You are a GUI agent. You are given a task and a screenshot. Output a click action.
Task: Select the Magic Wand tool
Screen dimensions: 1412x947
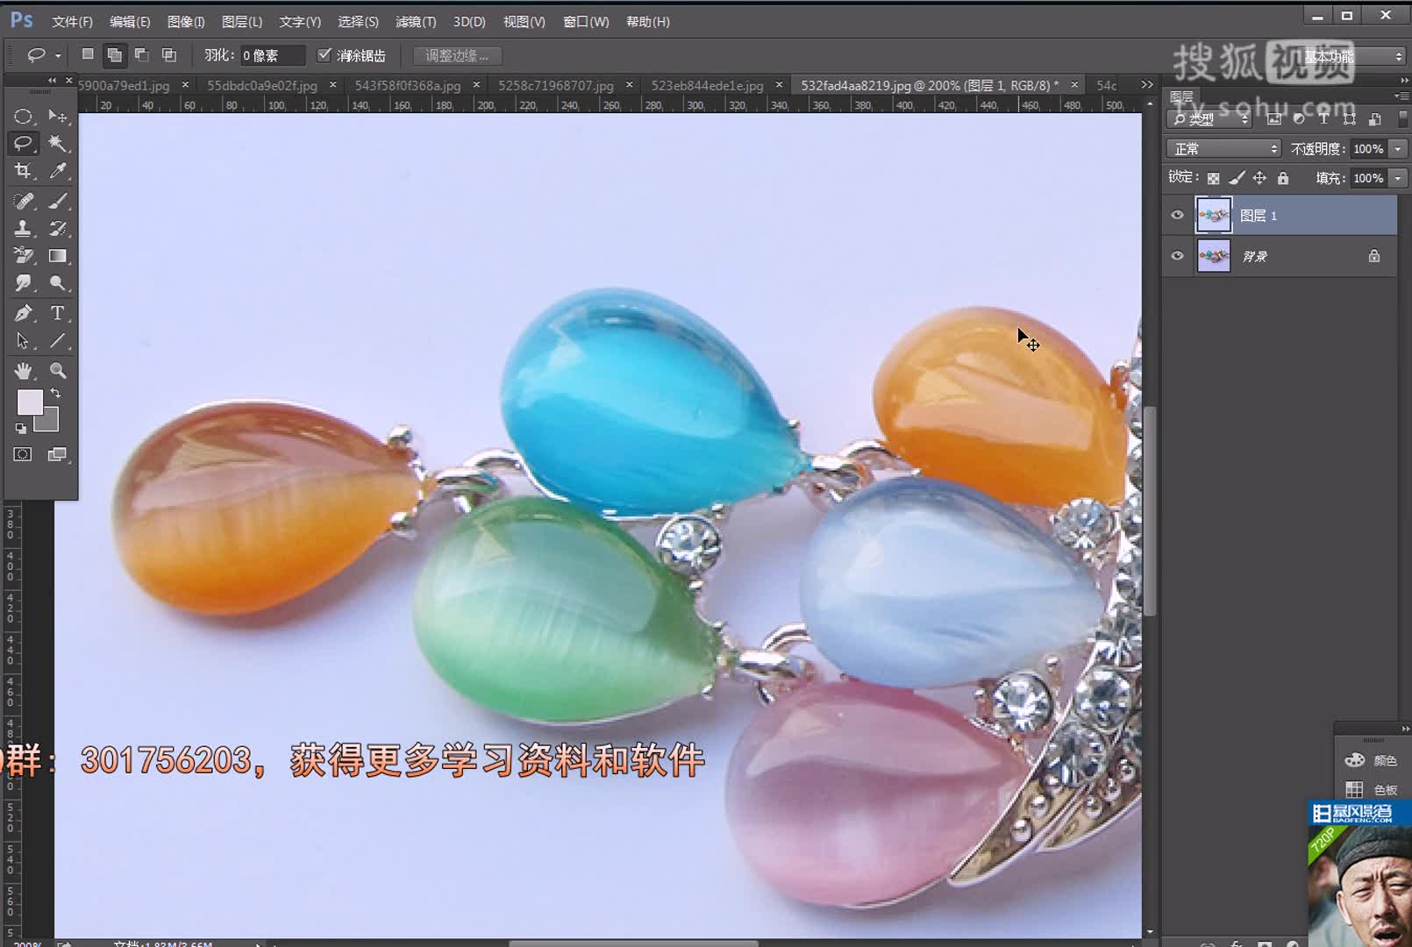[58, 143]
